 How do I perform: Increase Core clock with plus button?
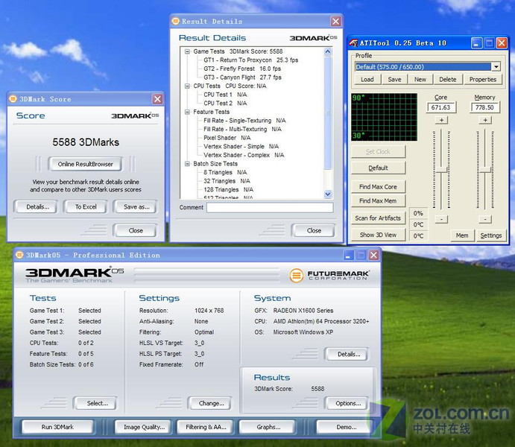click(x=441, y=120)
